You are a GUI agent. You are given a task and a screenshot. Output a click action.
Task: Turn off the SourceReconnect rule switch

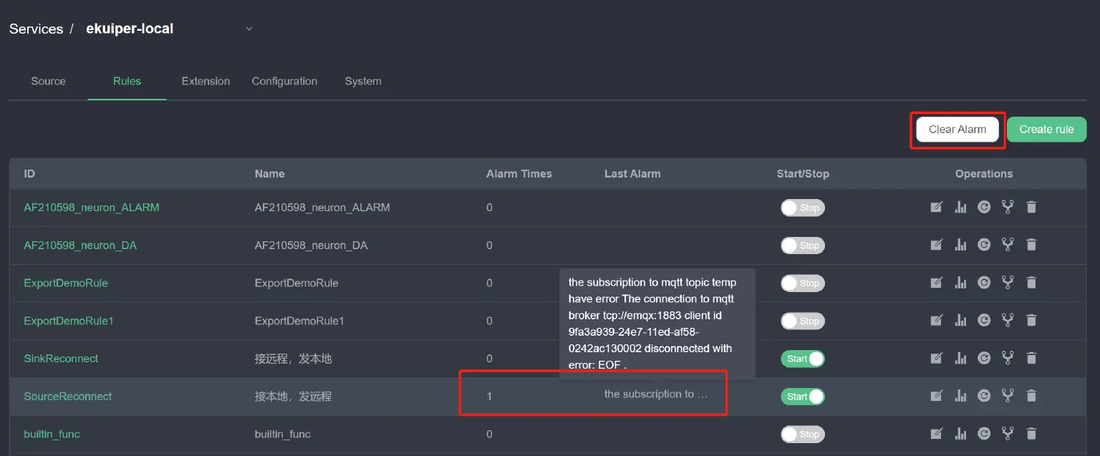pos(802,397)
